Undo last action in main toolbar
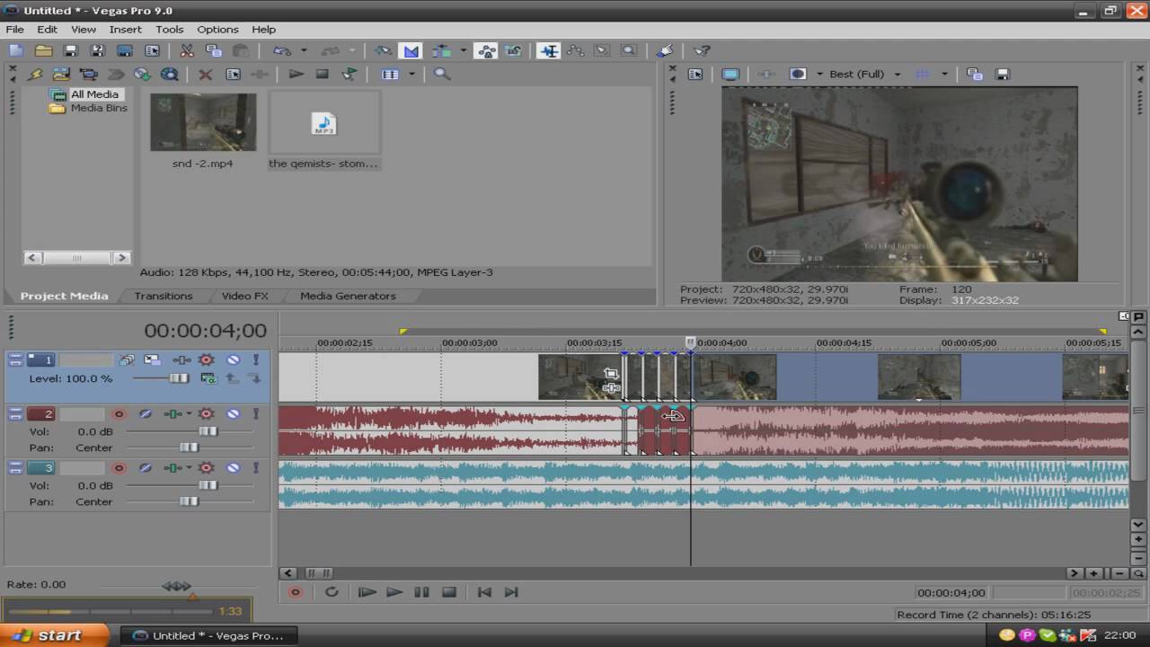This screenshot has height=647, width=1150. [283, 51]
